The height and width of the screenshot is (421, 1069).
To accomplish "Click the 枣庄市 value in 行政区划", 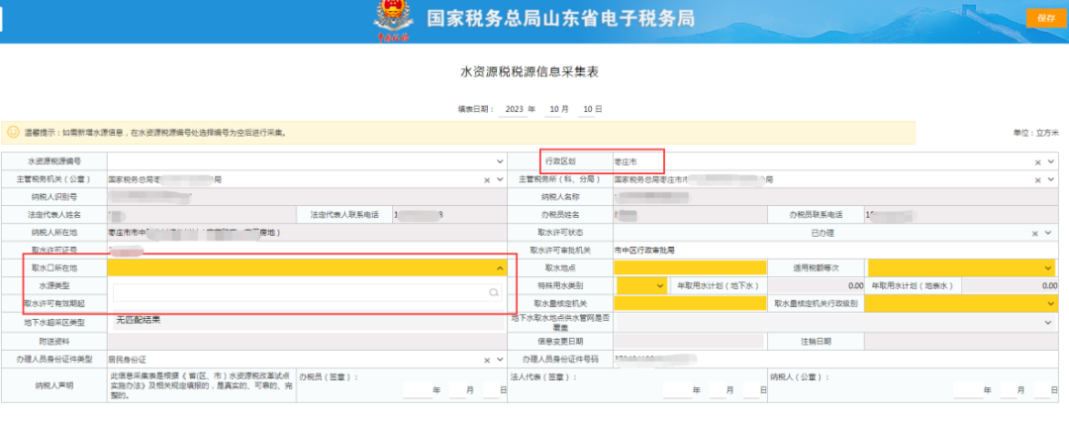I will point(626,162).
